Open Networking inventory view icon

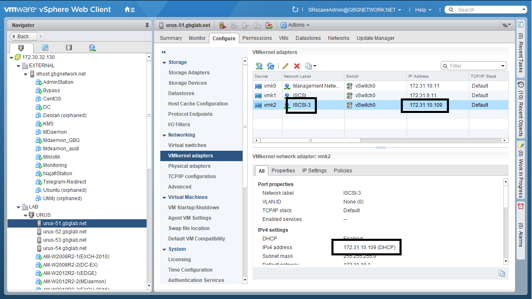92,48
